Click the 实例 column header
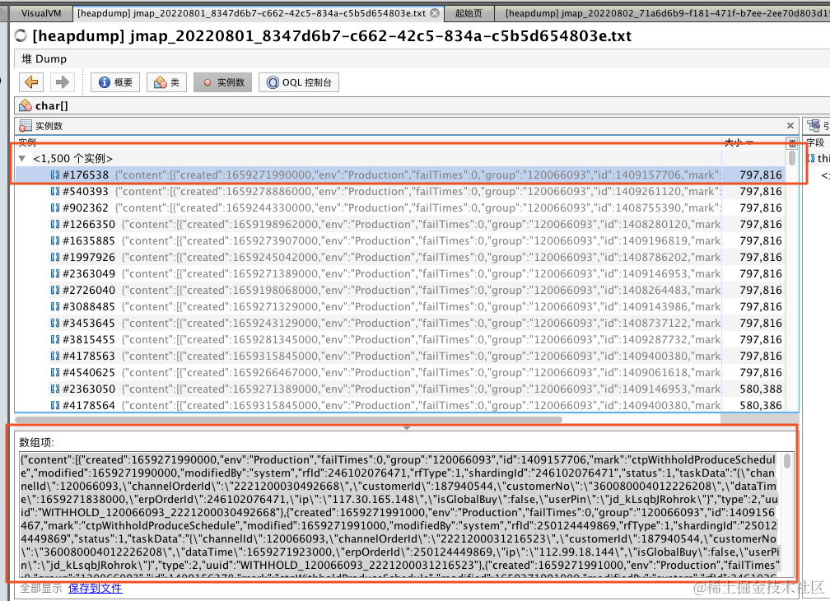Screen dimensions: 830x601 coord(368,142)
